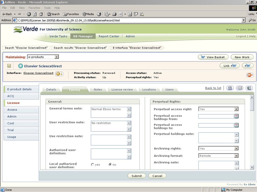Click the browser Back arrow button

(7, 14)
